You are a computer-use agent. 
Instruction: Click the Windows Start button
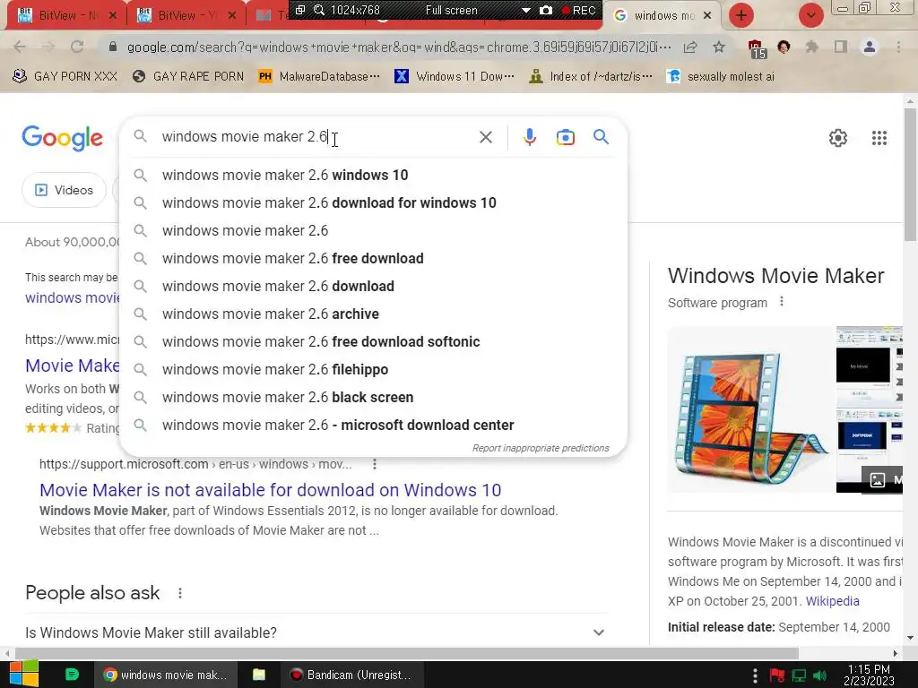pos(23,674)
